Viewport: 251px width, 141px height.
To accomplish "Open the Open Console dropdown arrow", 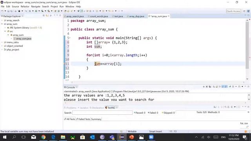I will tap(242, 87).
